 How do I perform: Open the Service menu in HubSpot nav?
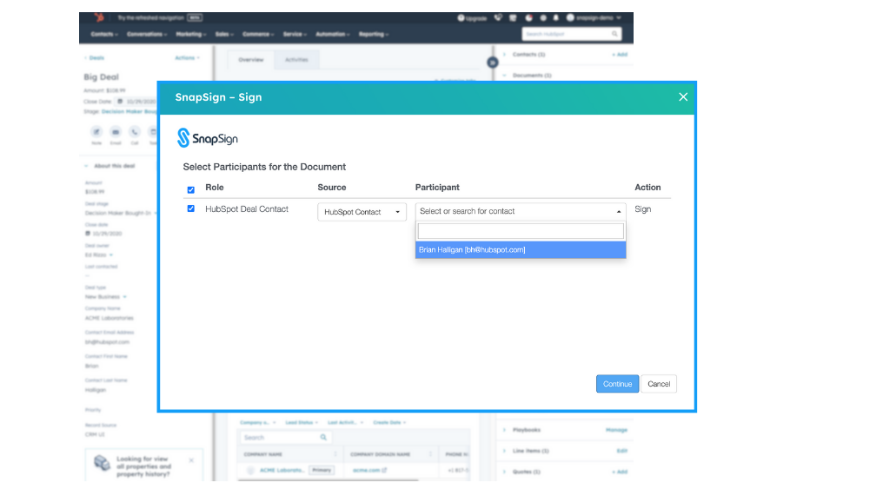295,35
